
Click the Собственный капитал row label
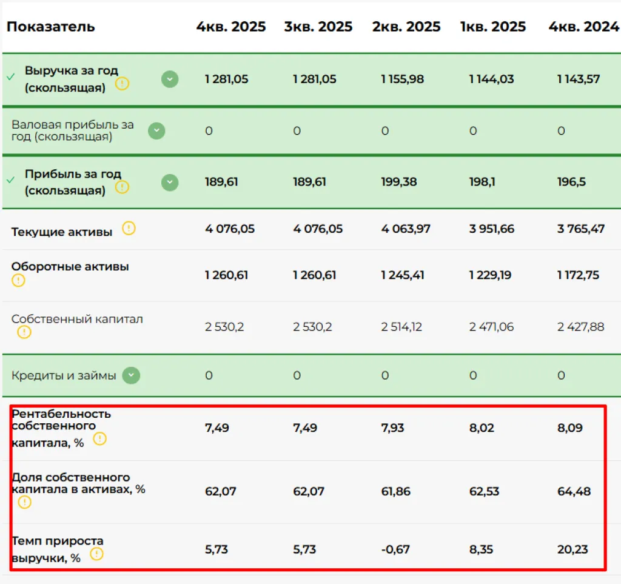point(77,319)
